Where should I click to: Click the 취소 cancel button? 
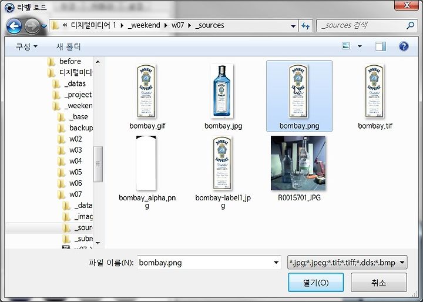pyautogui.click(x=379, y=283)
